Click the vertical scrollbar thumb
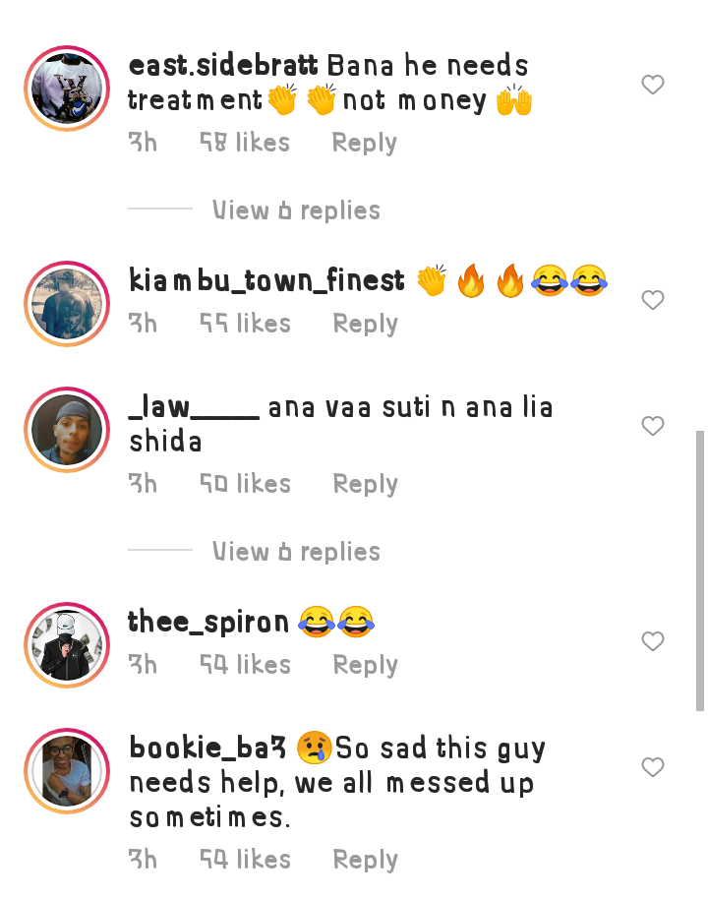Screen dimensions: 708x899 tap(700, 571)
